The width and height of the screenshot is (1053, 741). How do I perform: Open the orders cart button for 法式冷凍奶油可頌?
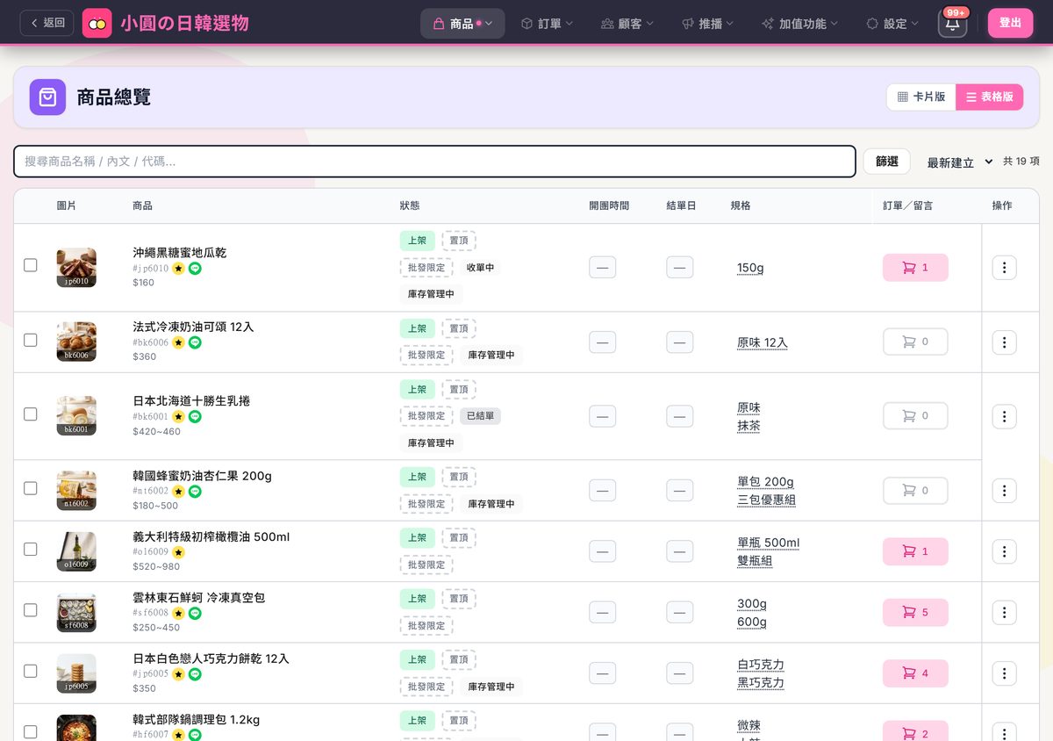tap(915, 342)
